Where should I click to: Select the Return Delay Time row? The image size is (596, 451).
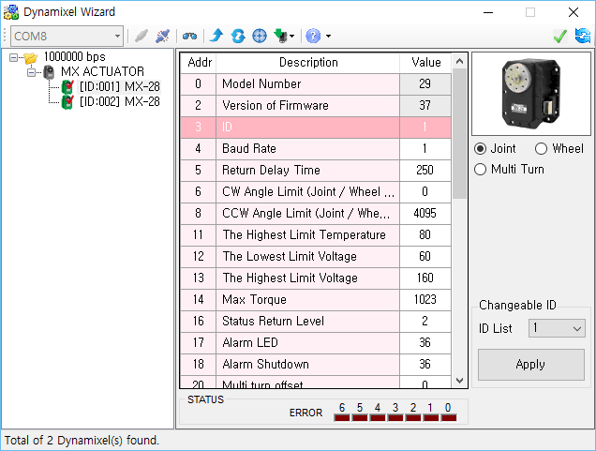click(x=316, y=171)
